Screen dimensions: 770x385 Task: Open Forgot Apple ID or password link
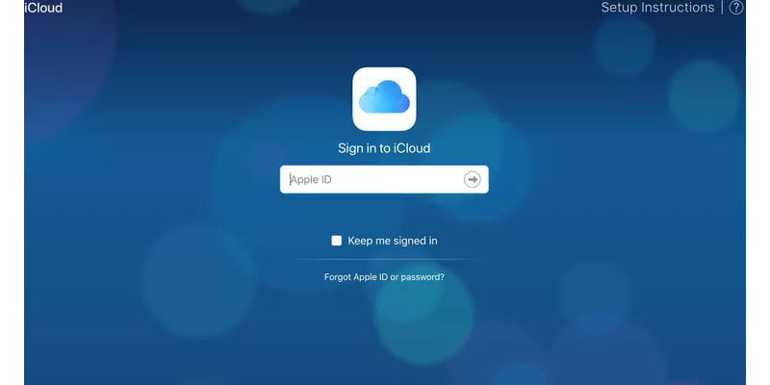pos(384,277)
